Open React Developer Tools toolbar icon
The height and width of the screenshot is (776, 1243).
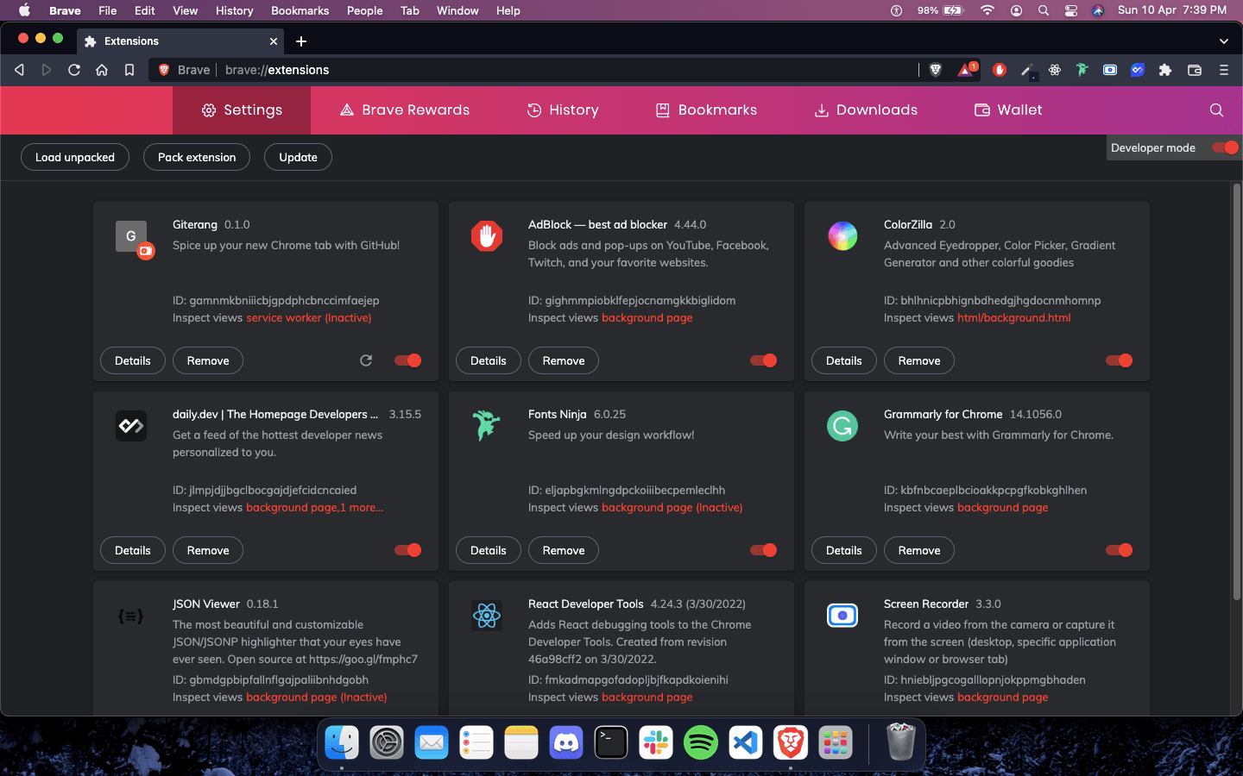click(1055, 70)
